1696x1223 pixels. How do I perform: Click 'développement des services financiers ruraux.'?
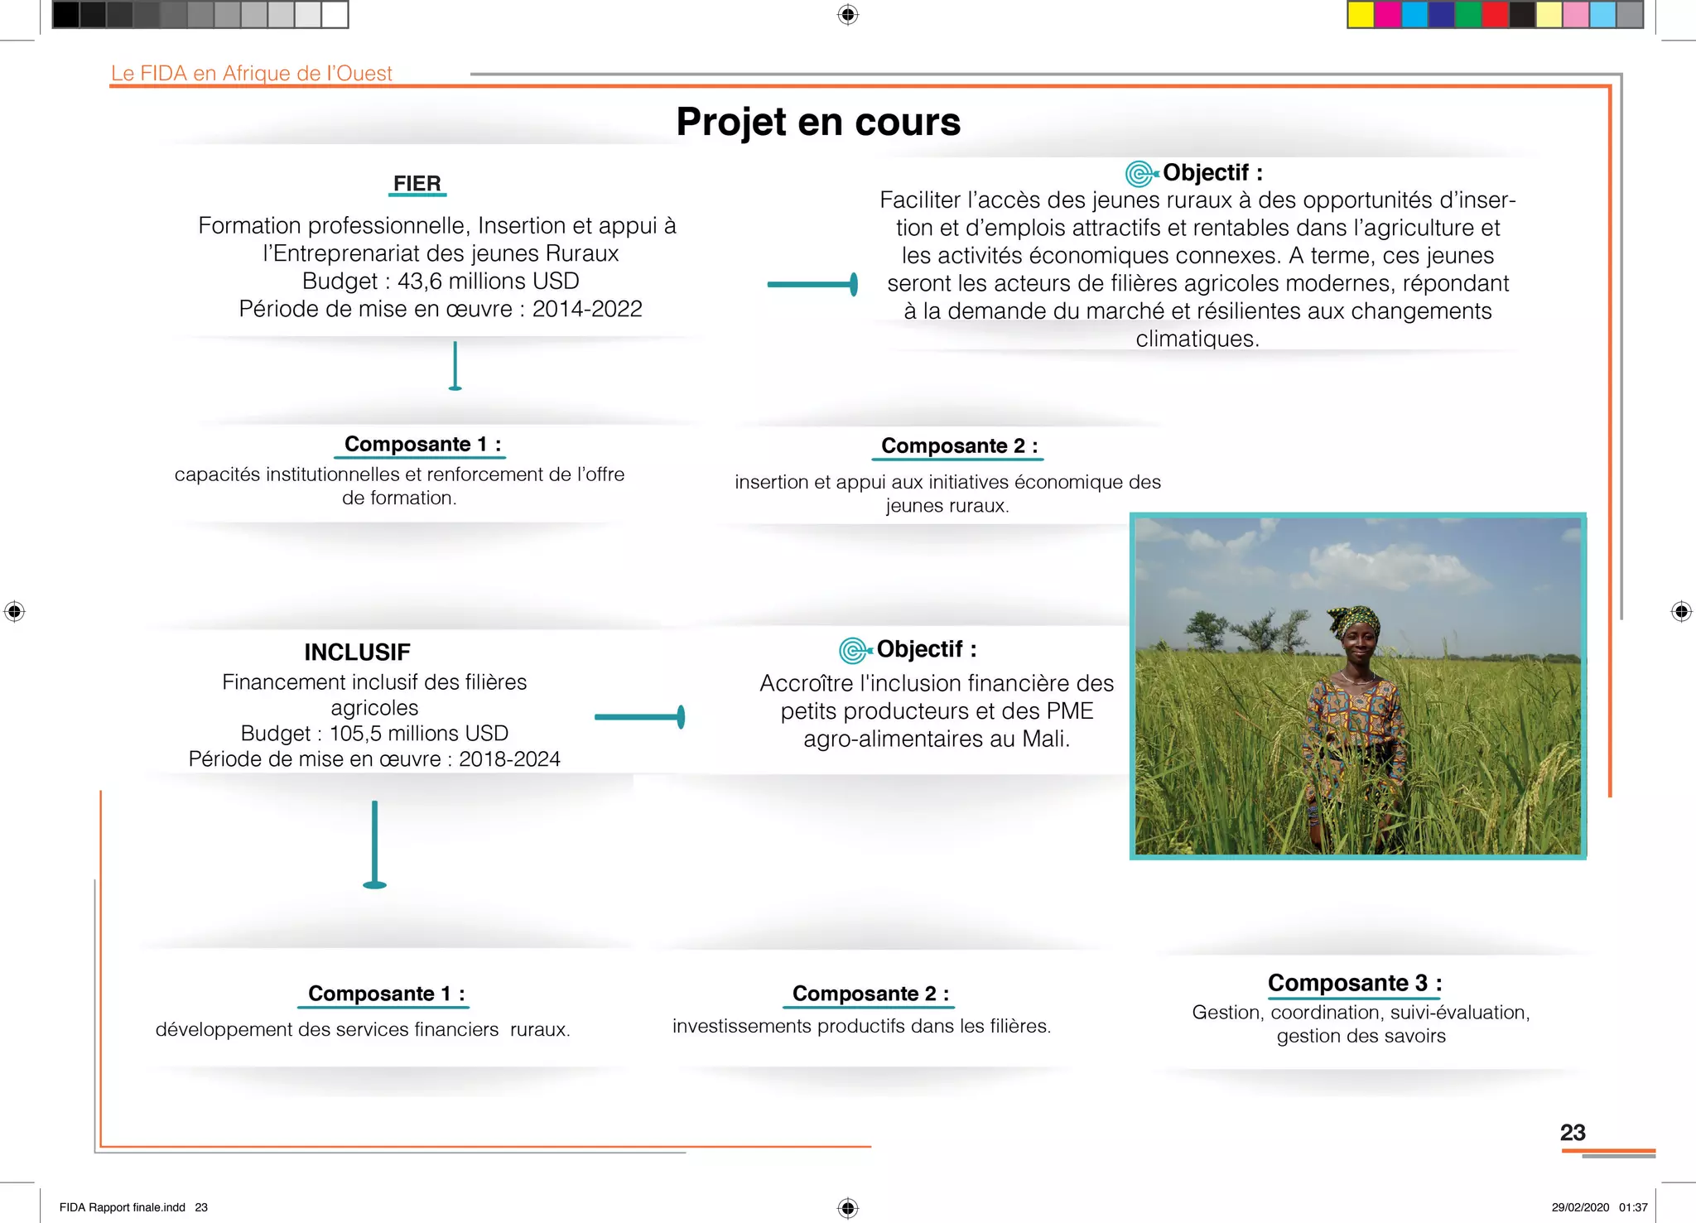click(x=363, y=1030)
